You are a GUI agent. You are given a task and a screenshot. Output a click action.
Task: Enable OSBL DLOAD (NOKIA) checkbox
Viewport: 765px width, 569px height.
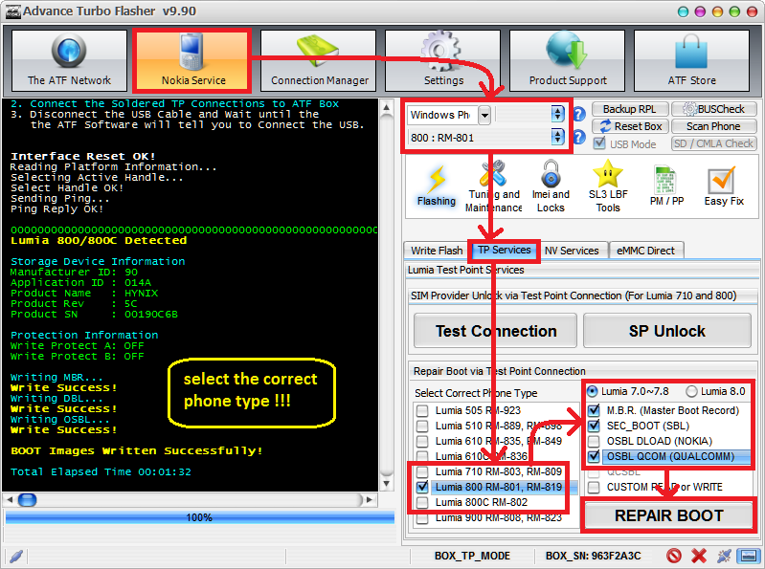(x=594, y=442)
